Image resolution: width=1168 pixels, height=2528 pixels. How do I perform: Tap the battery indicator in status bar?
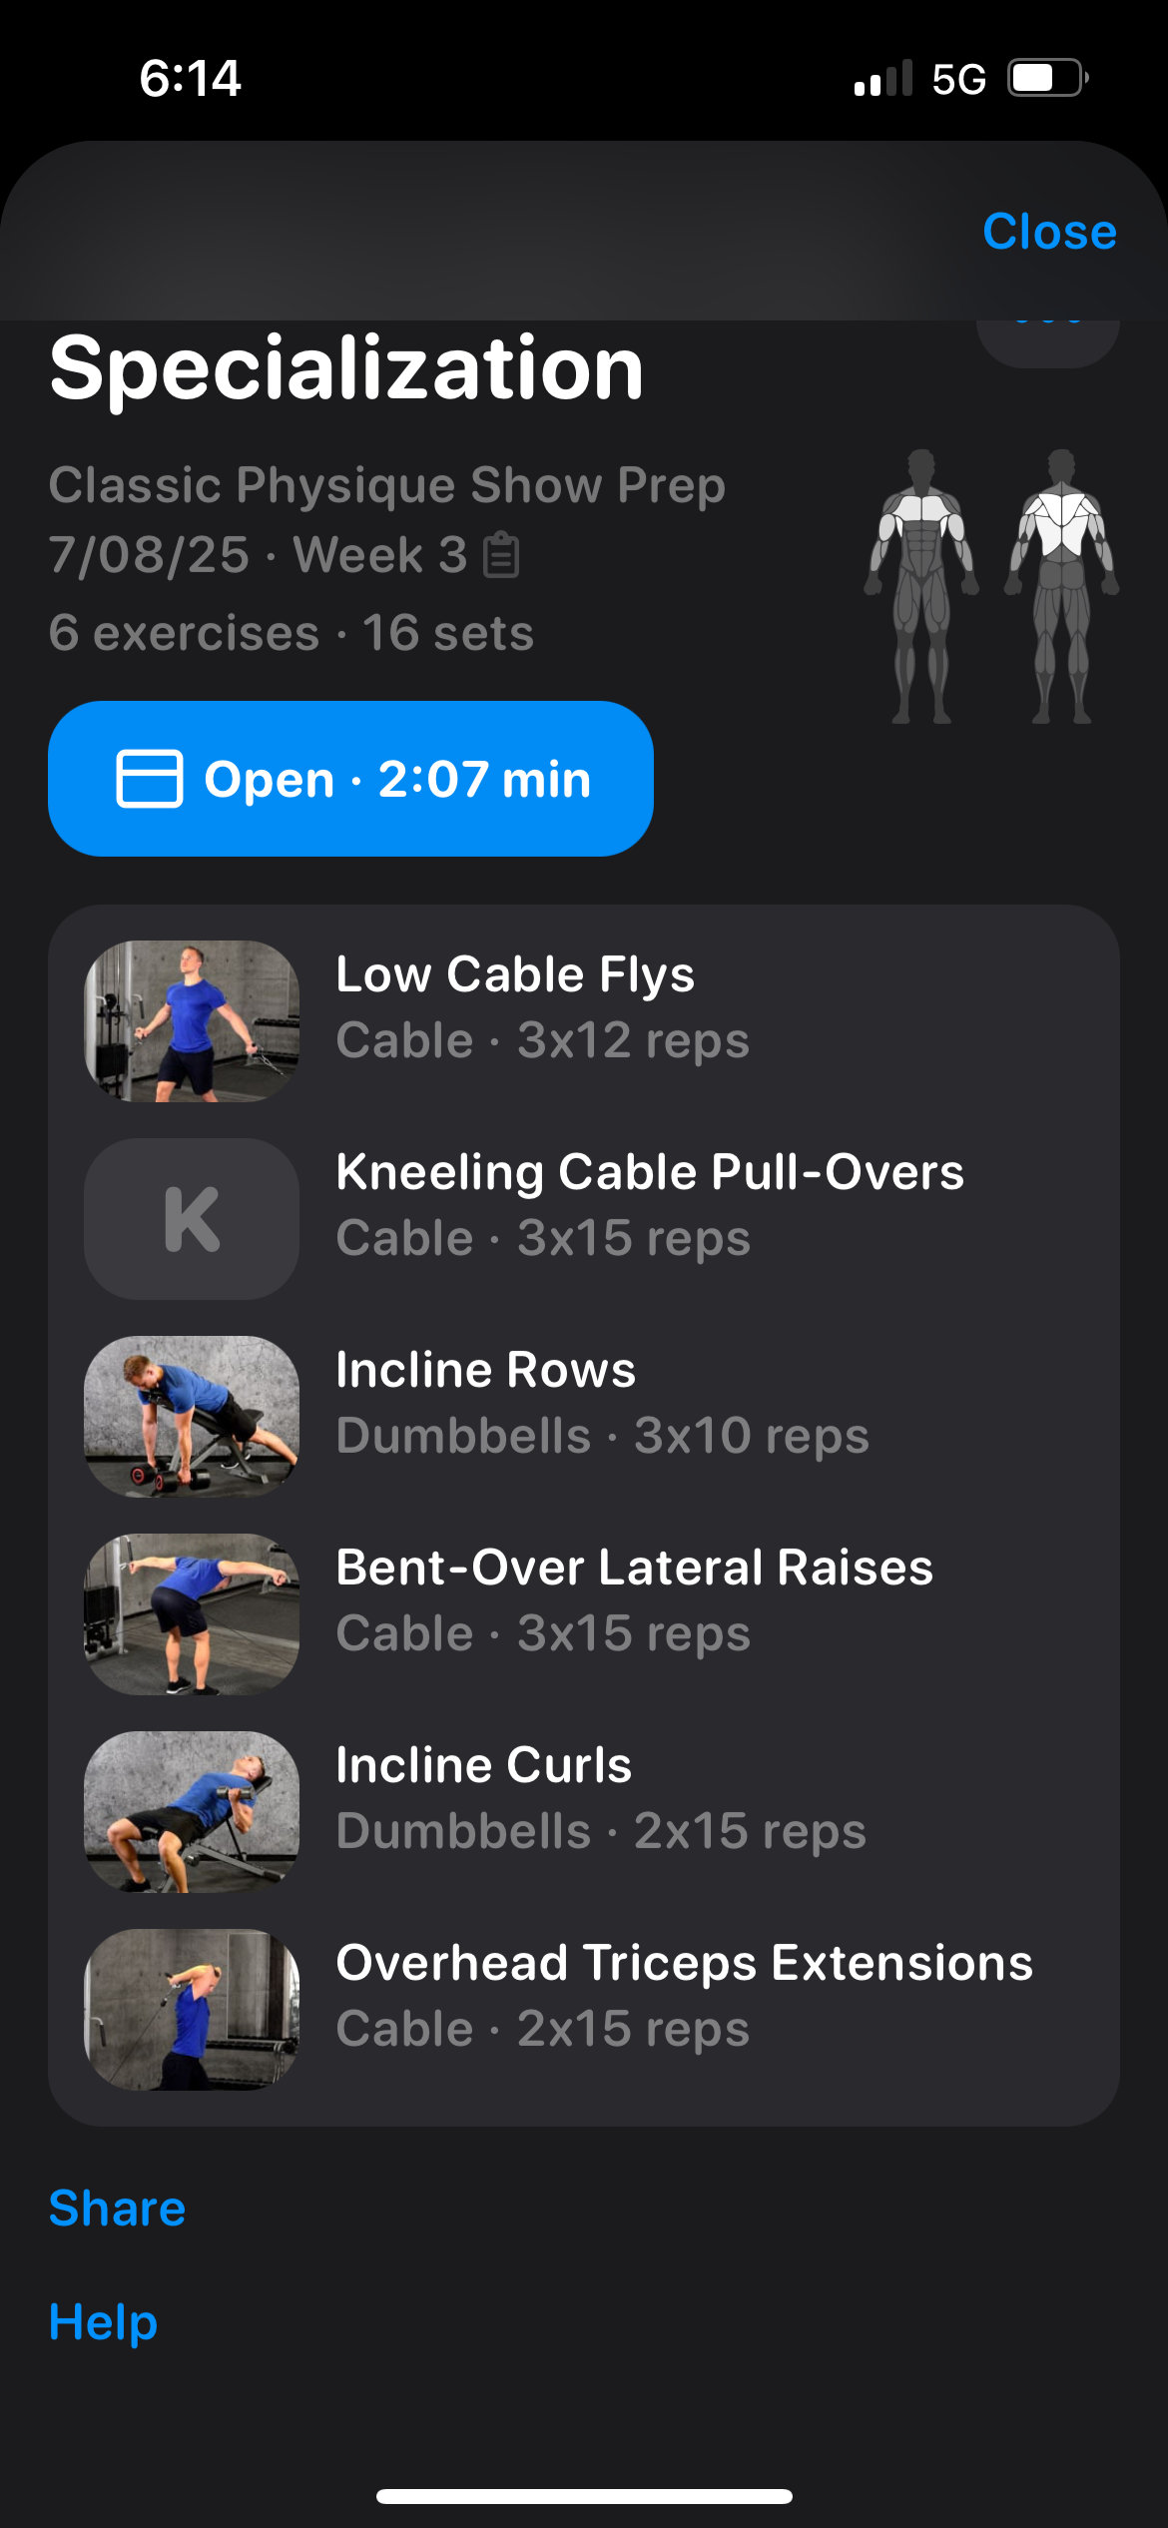1047,78
